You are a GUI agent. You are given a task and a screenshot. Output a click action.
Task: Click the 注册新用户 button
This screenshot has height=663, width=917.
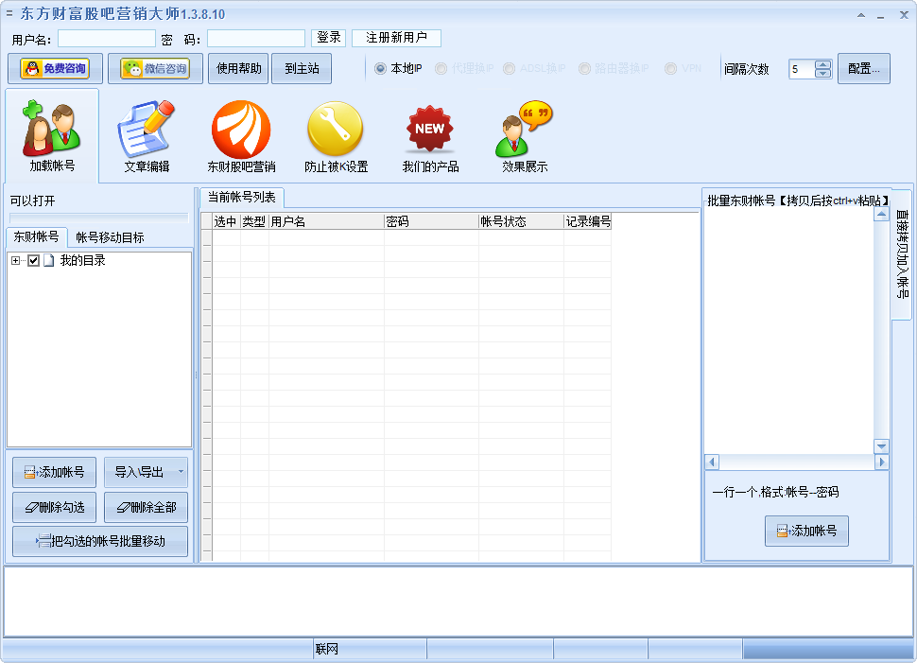pos(396,38)
